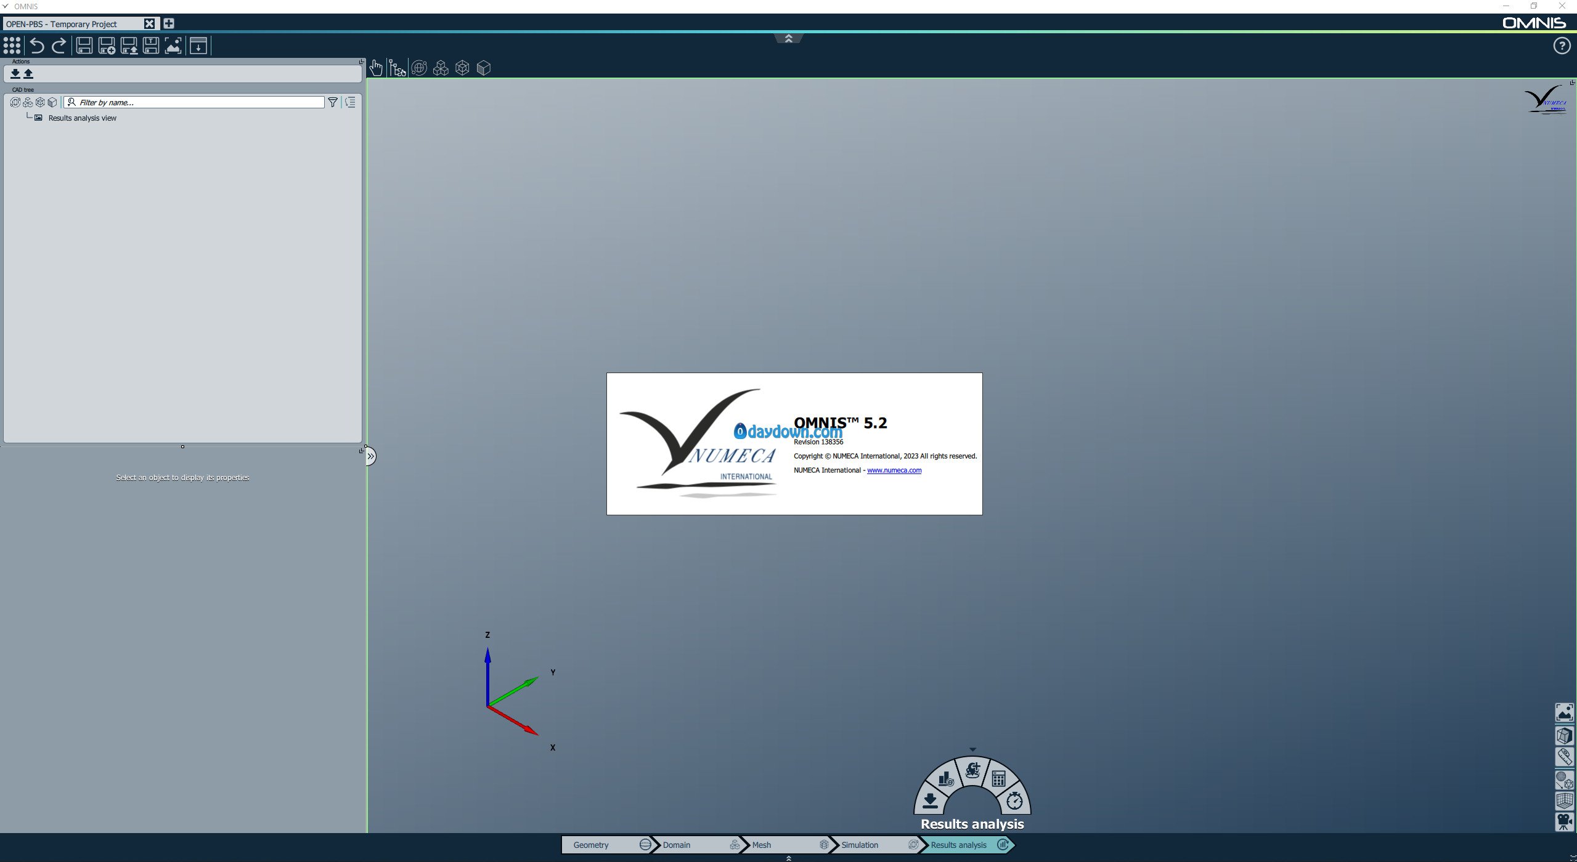
Task: Open the nine-dot application menu grid
Action: coord(12,46)
